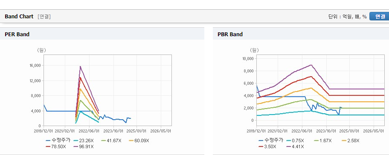Toggle the 2.58X legend entry
This screenshot has height=155, width=389.
coord(351,141)
